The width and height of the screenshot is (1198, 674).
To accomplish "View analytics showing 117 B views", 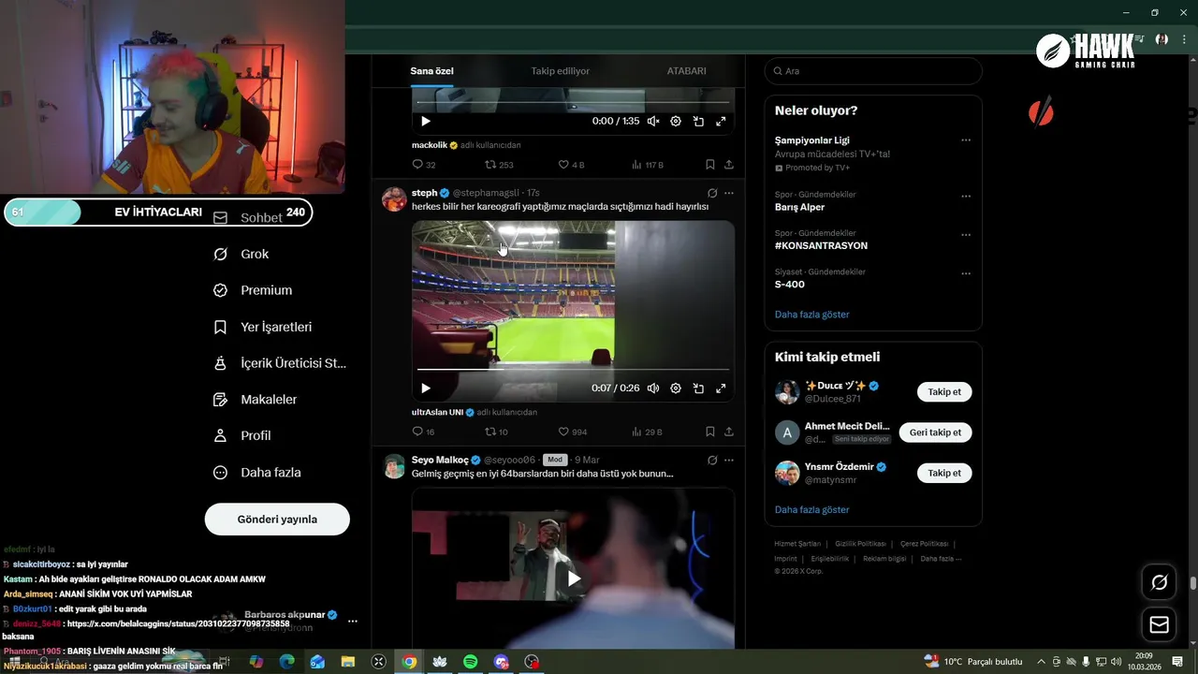I will 648,165.
